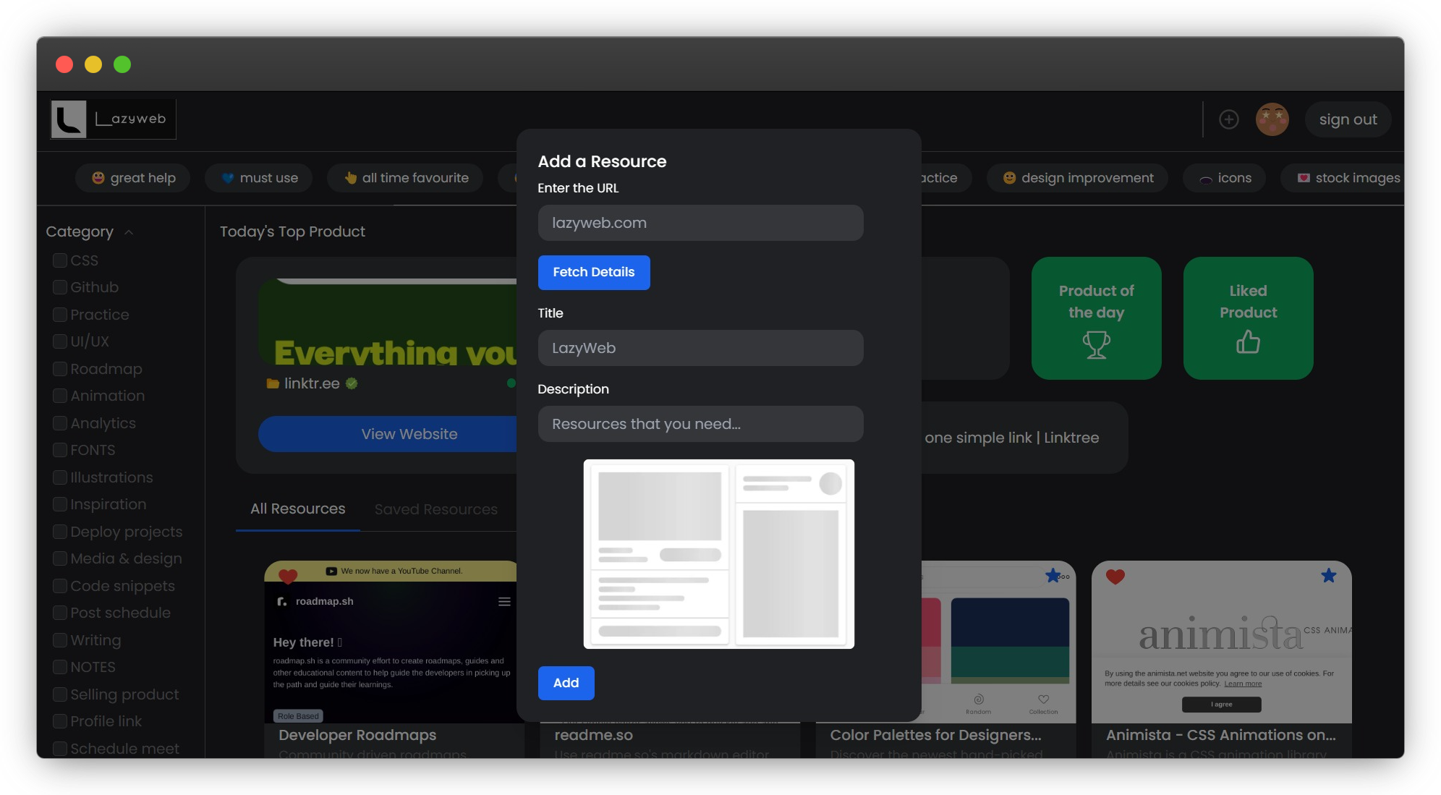This screenshot has width=1441, height=795.
Task: Toggle the Inspiration category checkbox
Action: point(60,504)
